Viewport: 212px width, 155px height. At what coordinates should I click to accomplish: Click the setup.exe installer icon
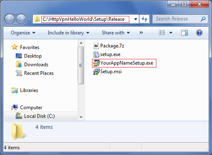coord(96,54)
